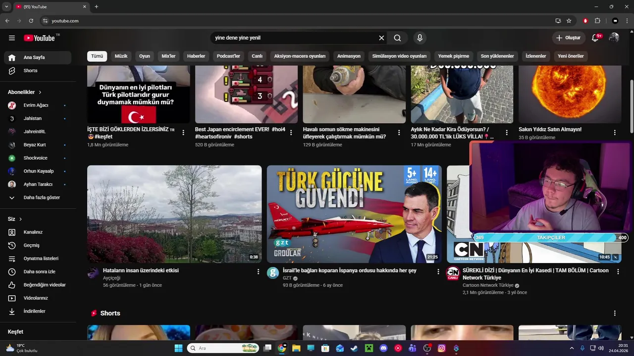Select the Yeni öneriler filter chip
This screenshot has width=634, height=356.
coord(571,56)
